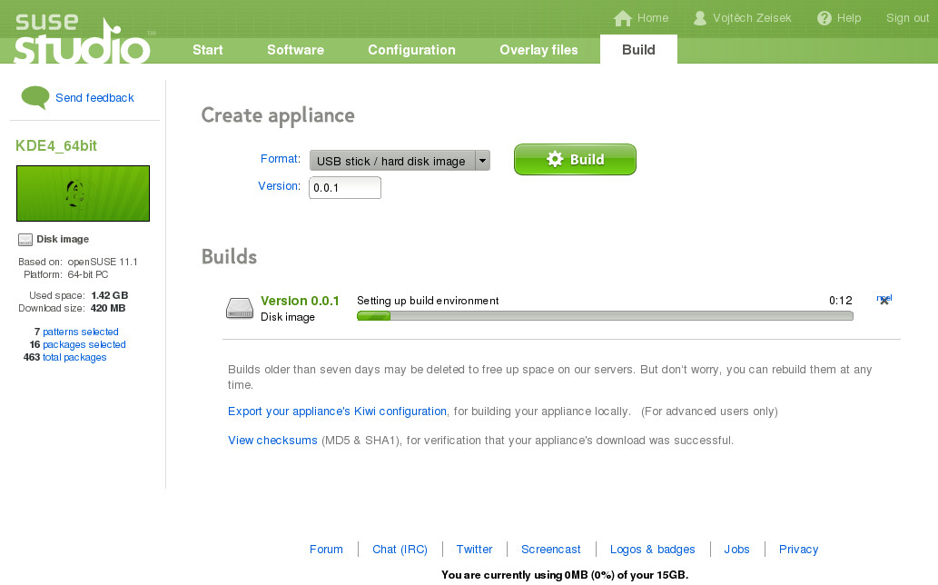Click the Version 0.0.1 build title
The height and width of the screenshot is (585, 938).
(300, 301)
